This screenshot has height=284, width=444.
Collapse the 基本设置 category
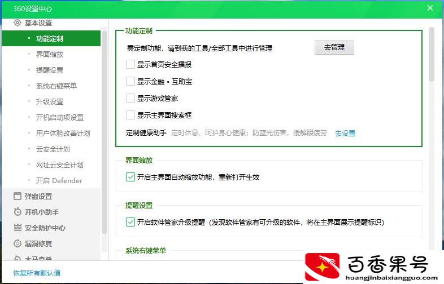click(38, 23)
